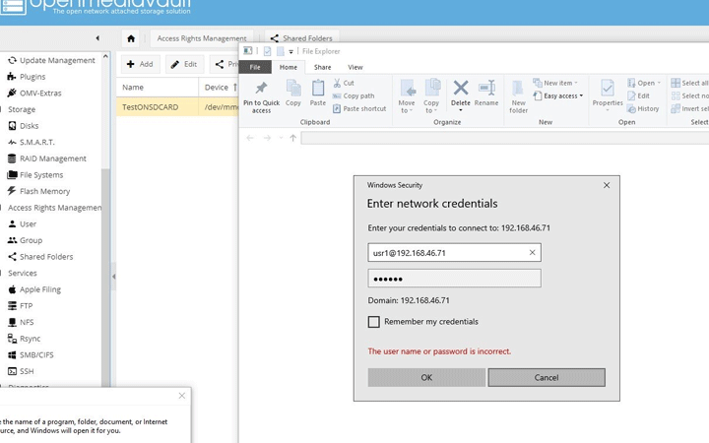Image resolution: width=709 pixels, height=443 pixels.
Task: Check Remember my credentials
Action: (374, 322)
